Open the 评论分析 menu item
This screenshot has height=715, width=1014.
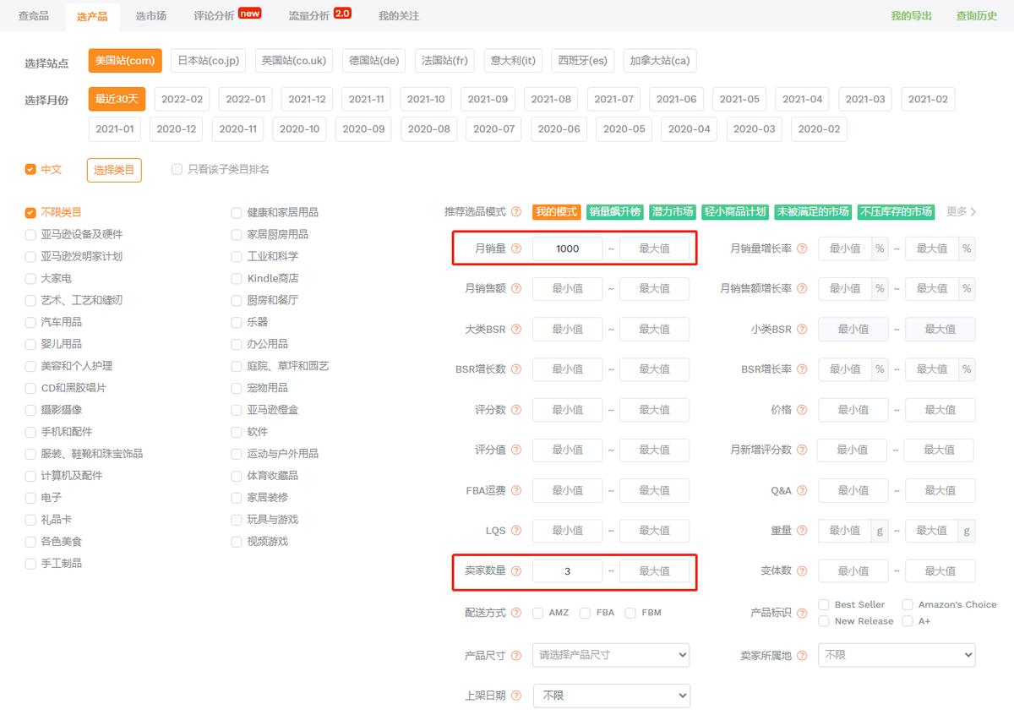tap(213, 15)
